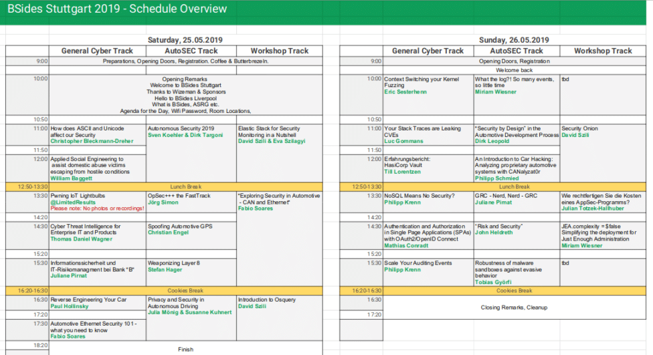Select Saturday's Workshop Track column header
The height and width of the screenshot is (355, 653).
279,51
